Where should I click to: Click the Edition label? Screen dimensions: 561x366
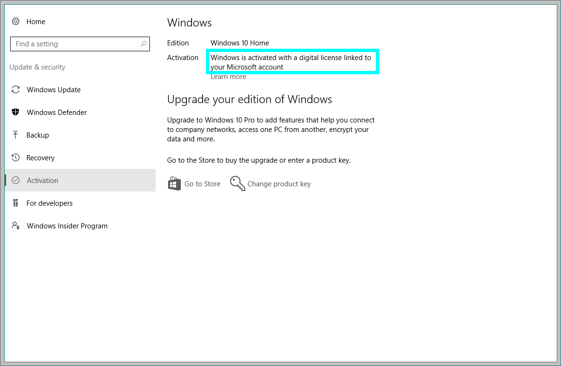[178, 43]
